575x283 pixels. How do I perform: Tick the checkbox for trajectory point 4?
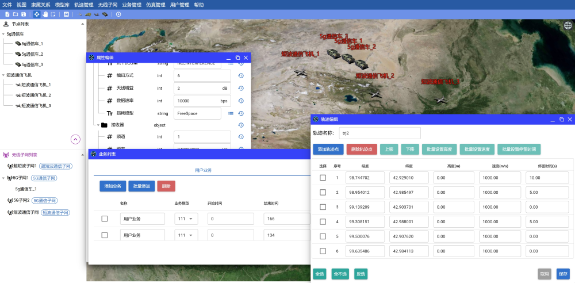[323, 221]
